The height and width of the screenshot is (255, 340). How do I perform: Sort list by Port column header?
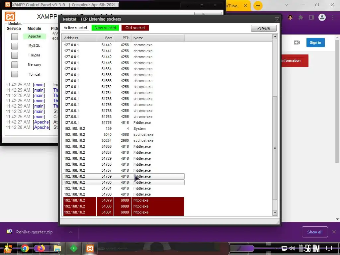tap(105, 38)
